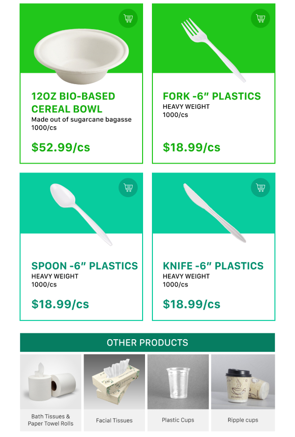The width and height of the screenshot is (295, 437).
Task: Click cart icon on fork product card
Action: pyautogui.click(x=261, y=19)
